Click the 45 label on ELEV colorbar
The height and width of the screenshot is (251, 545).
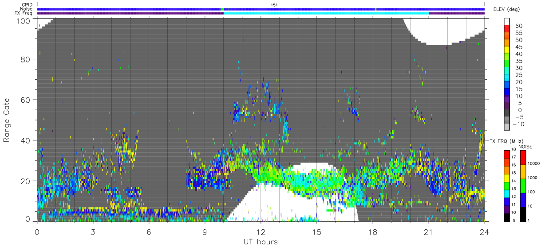519,47
